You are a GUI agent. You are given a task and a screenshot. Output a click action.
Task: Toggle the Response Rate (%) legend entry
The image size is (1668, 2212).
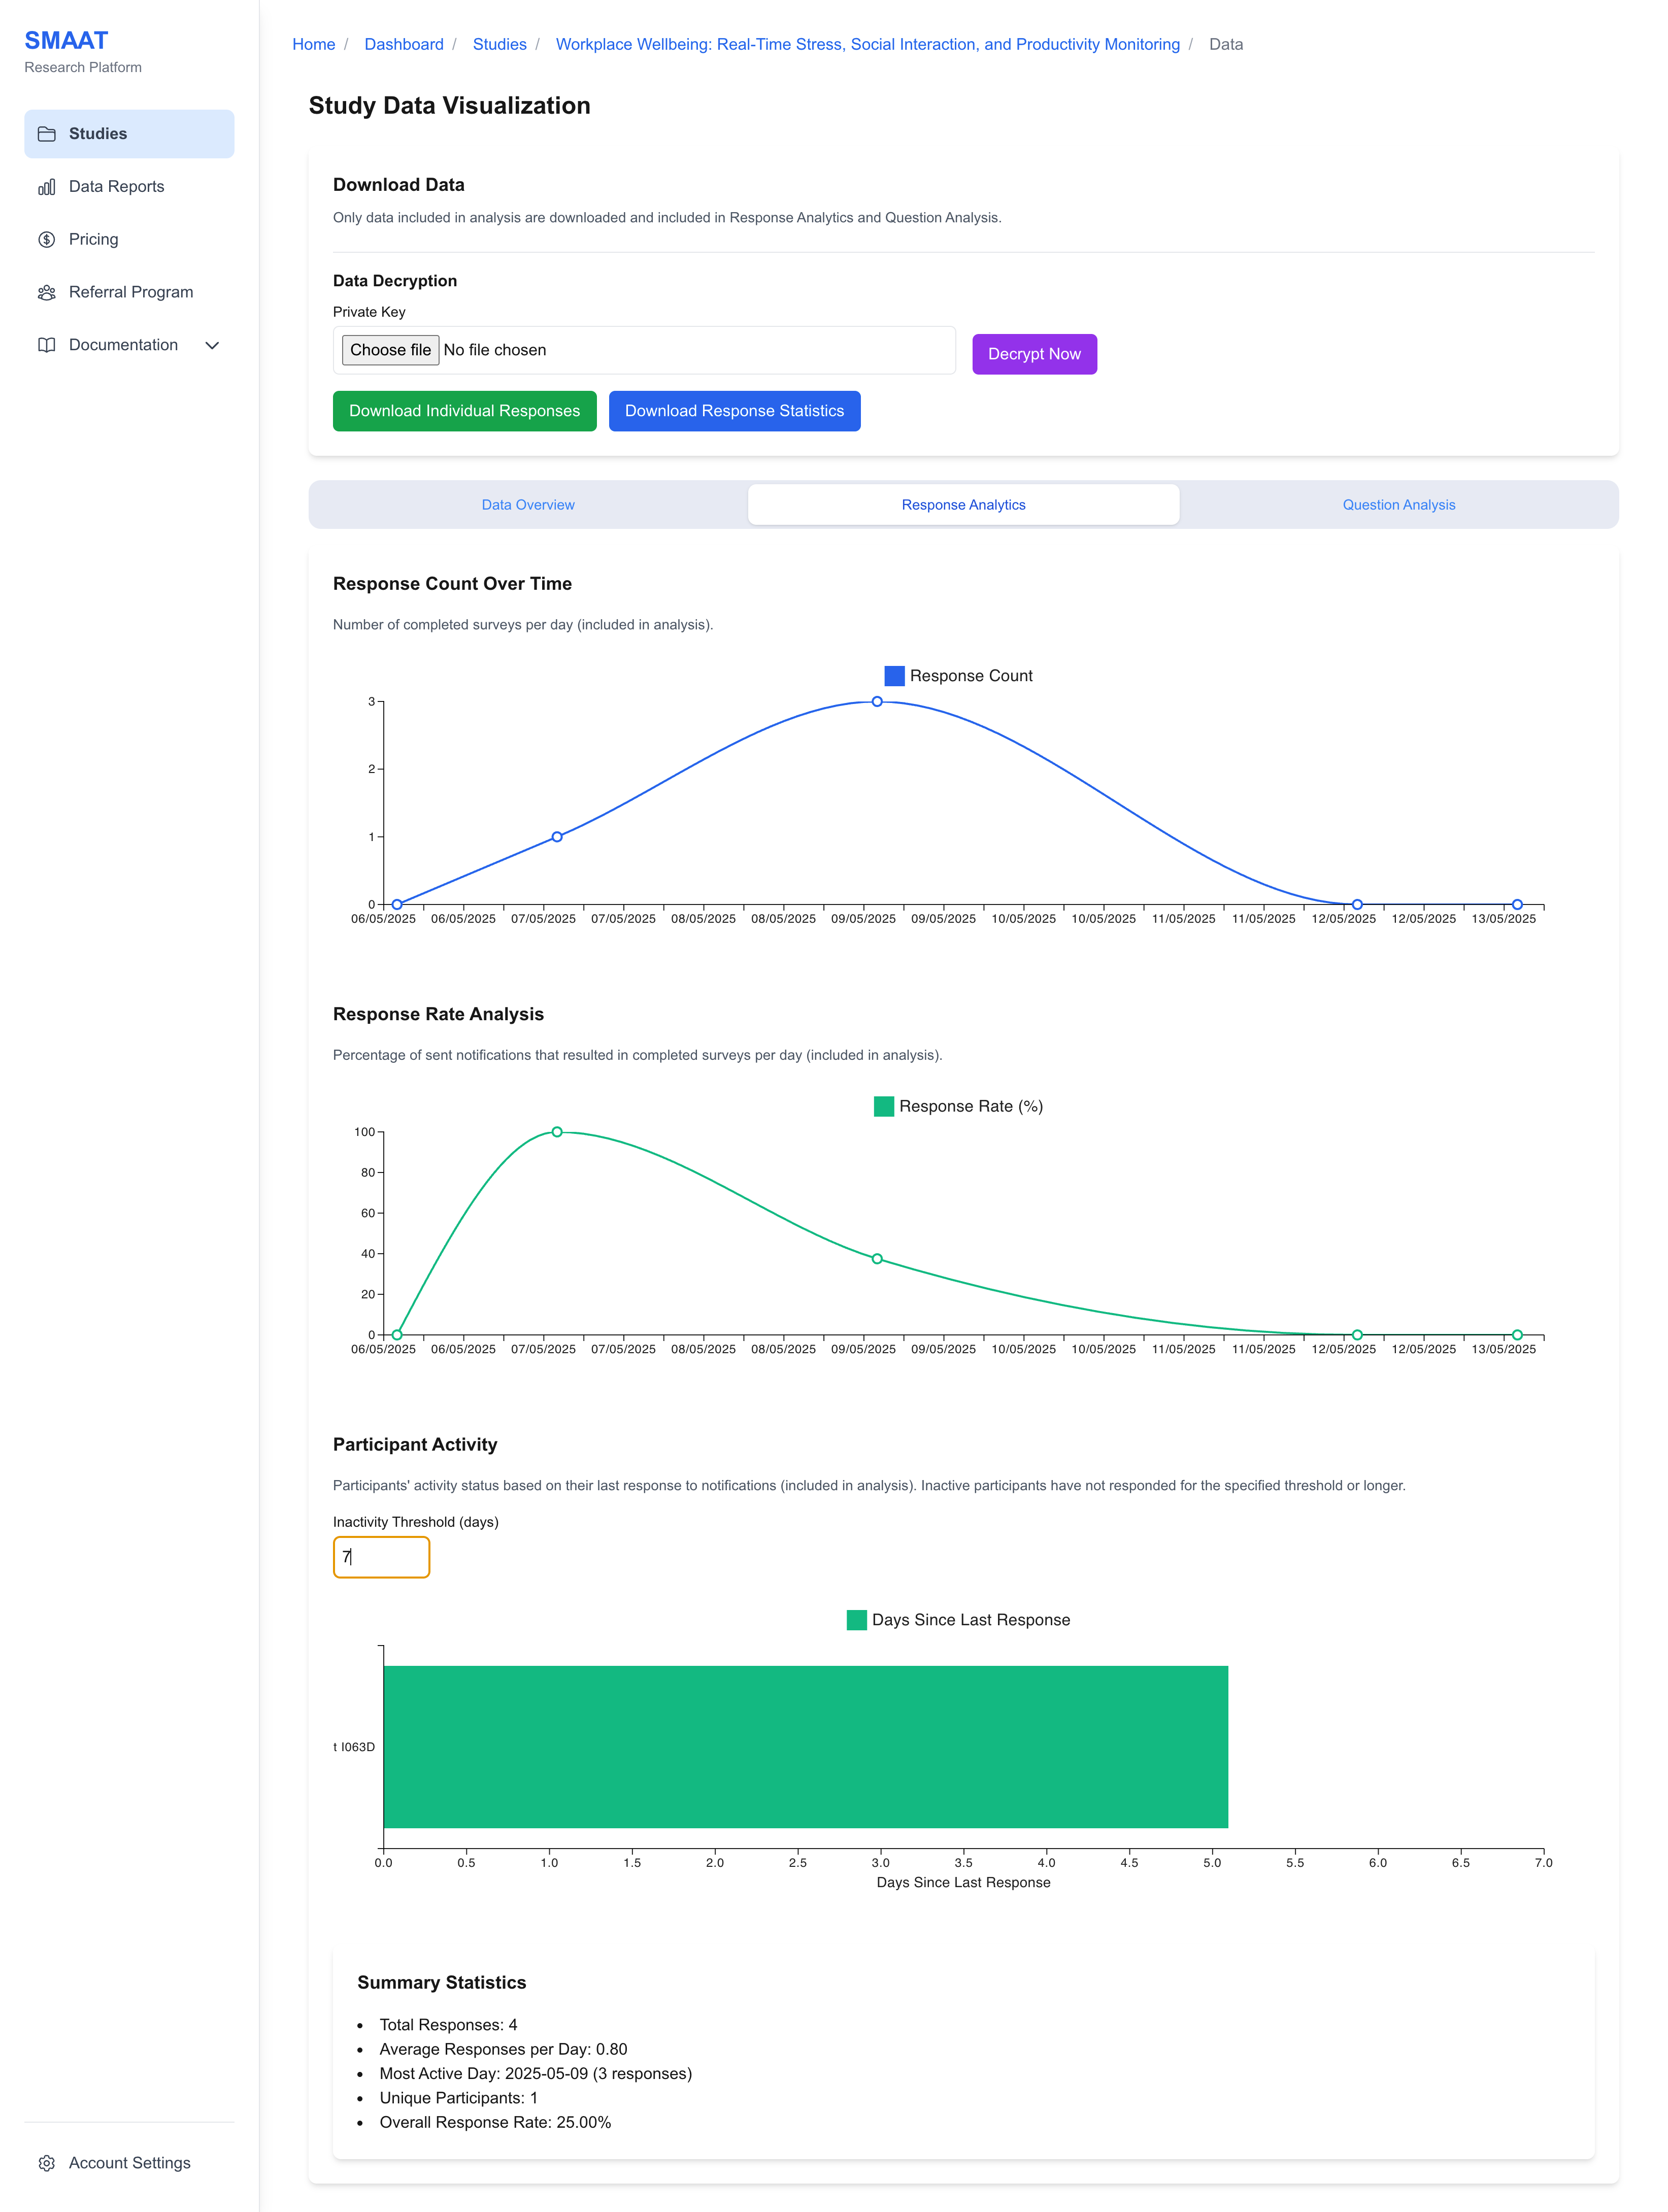(x=957, y=1106)
